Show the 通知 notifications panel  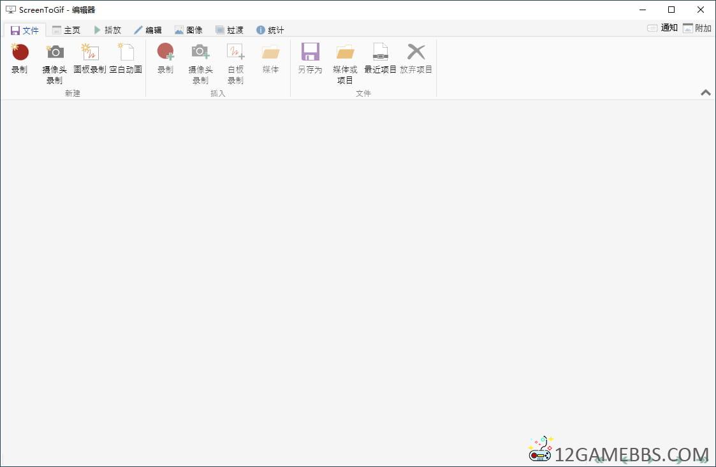pos(662,28)
